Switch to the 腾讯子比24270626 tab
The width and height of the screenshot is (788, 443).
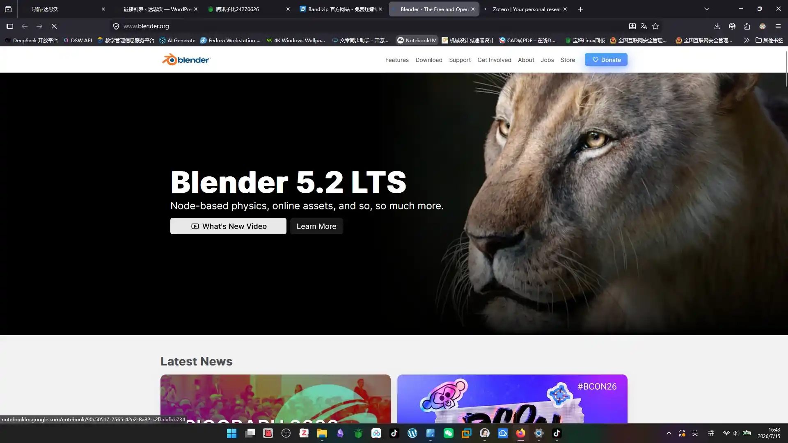(248, 9)
